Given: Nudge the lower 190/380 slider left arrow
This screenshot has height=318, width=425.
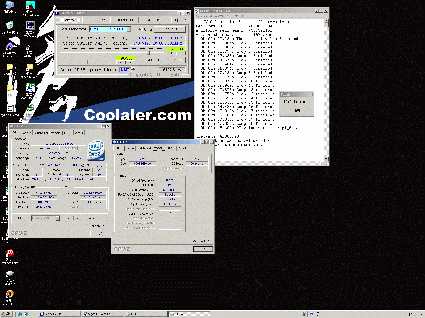Looking at the screenshot, I should pyautogui.click(x=121, y=63).
